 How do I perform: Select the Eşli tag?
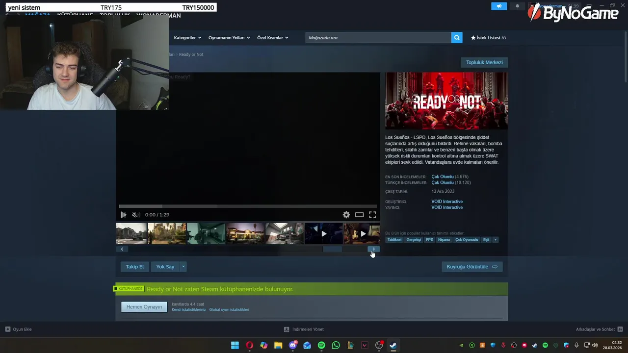486,240
